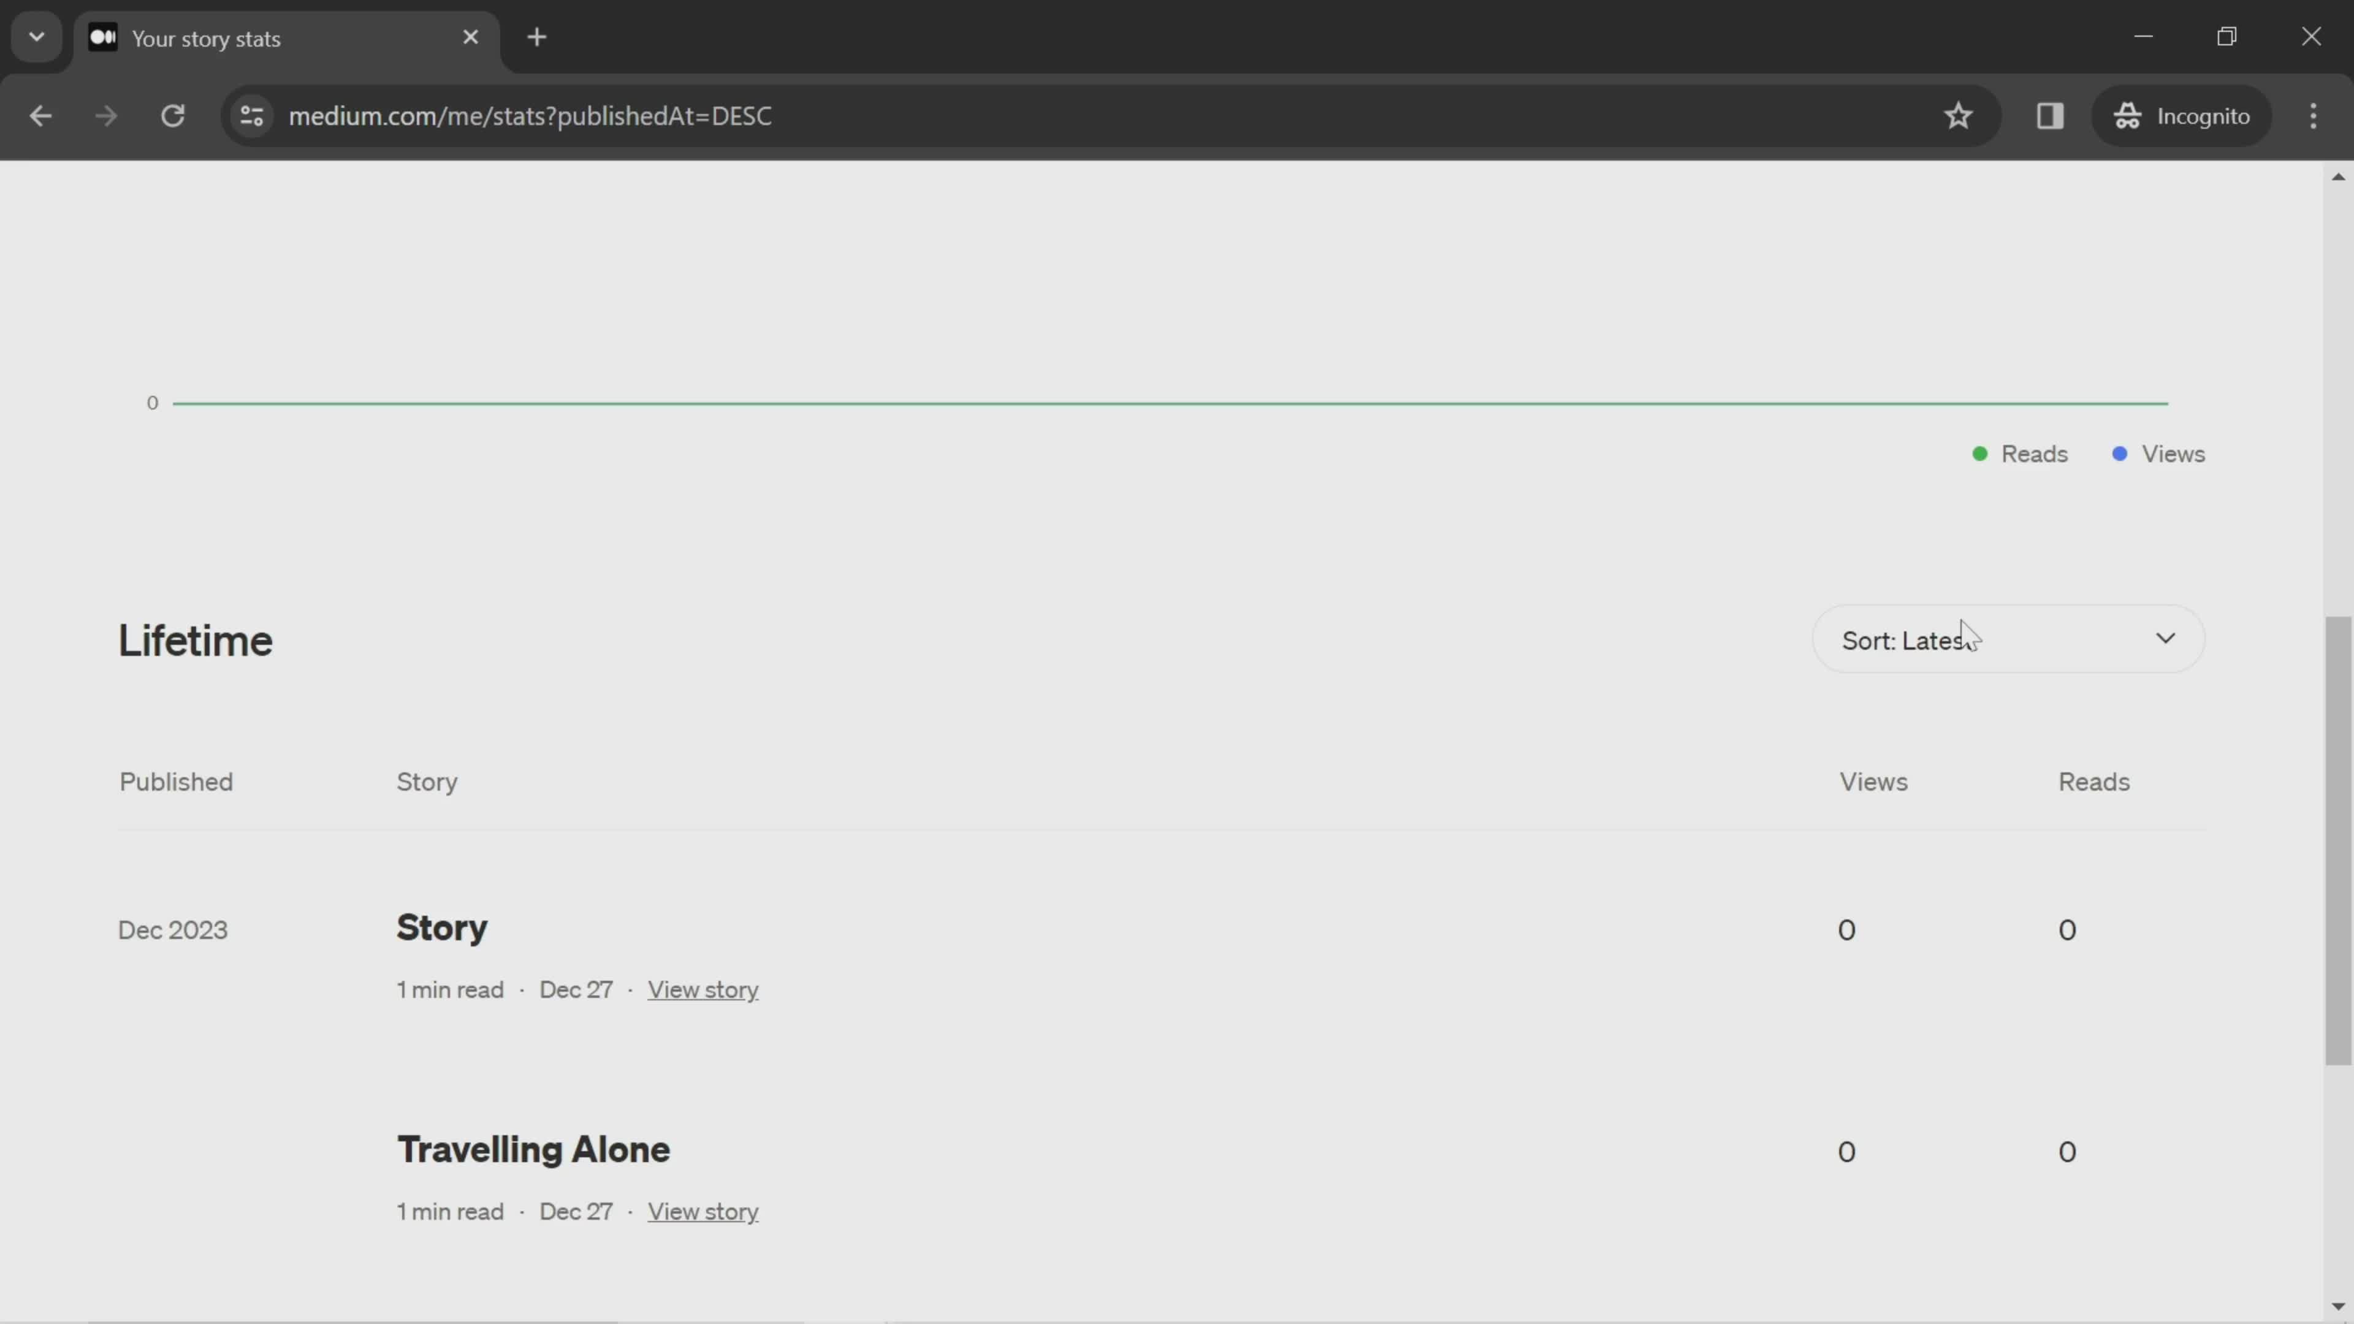Close the Your story stats tab

pyautogui.click(x=471, y=37)
